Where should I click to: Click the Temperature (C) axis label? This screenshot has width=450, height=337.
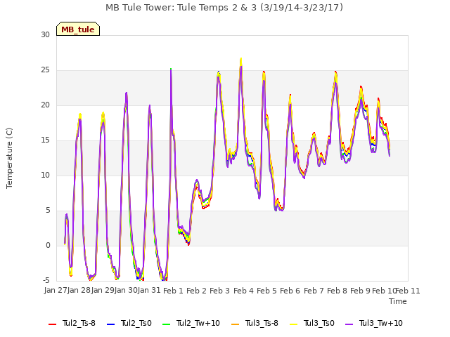[x=9, y=158]
